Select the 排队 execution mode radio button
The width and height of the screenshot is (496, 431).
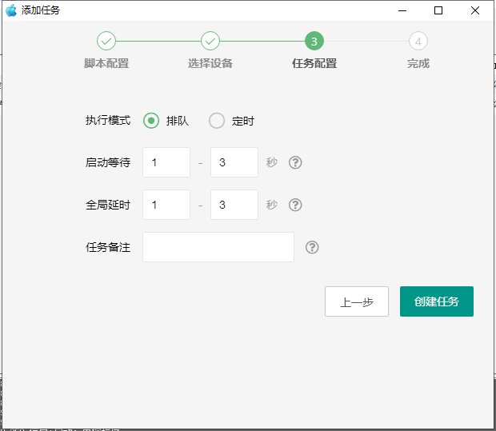(151, 121)
